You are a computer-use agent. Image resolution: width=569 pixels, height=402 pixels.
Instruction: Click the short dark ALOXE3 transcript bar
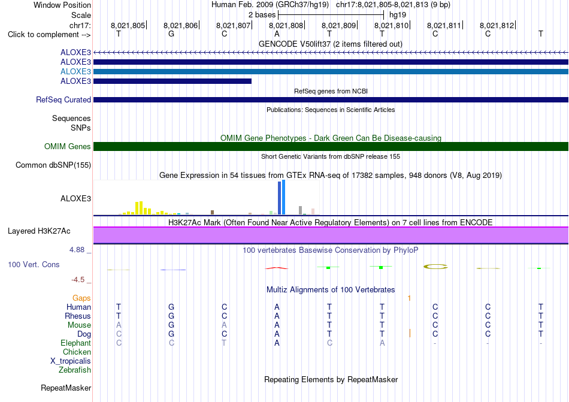(172, 81)
